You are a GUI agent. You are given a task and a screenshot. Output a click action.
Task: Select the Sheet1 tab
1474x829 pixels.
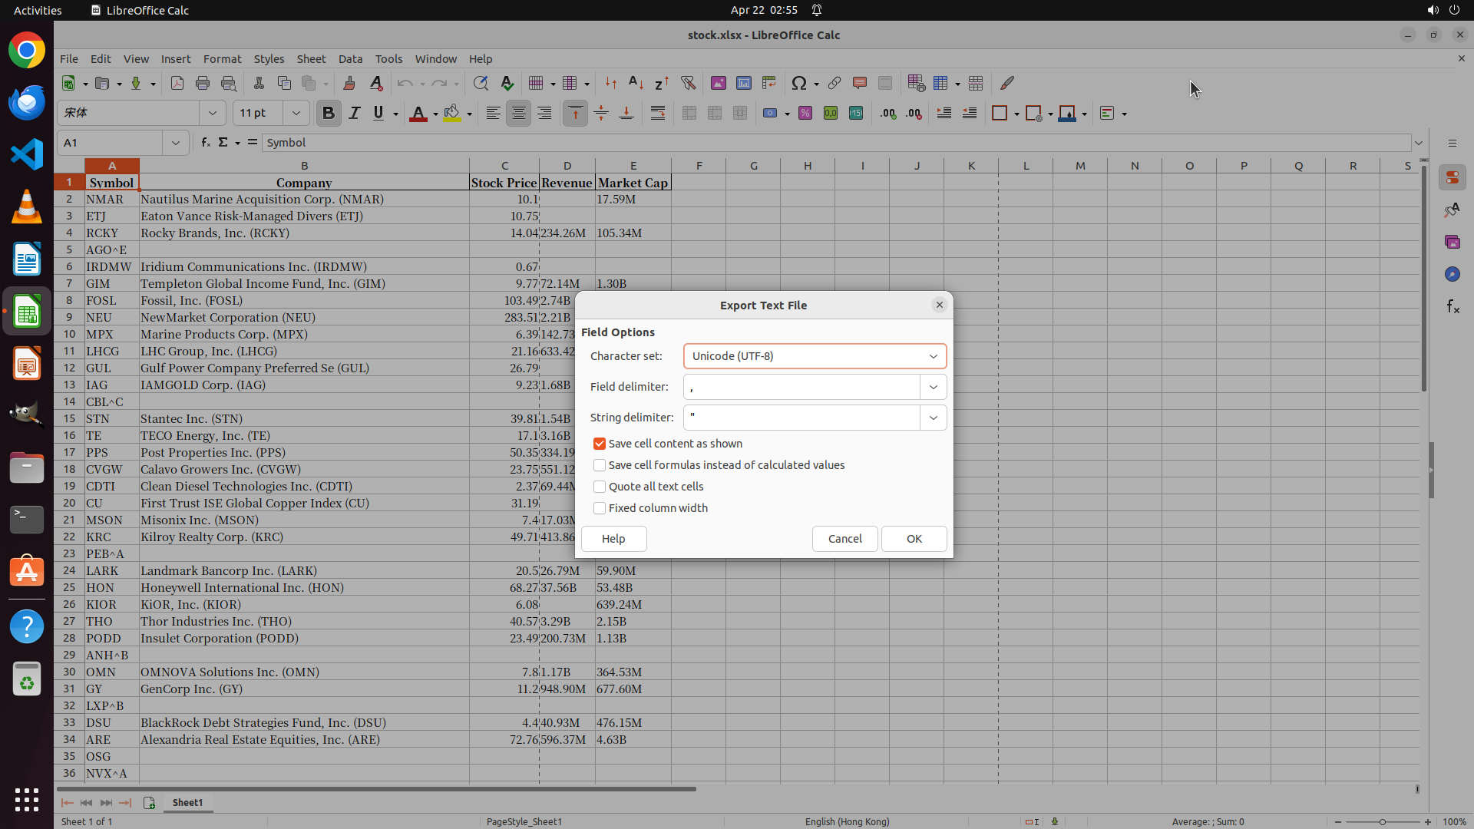tap(187, 802)
